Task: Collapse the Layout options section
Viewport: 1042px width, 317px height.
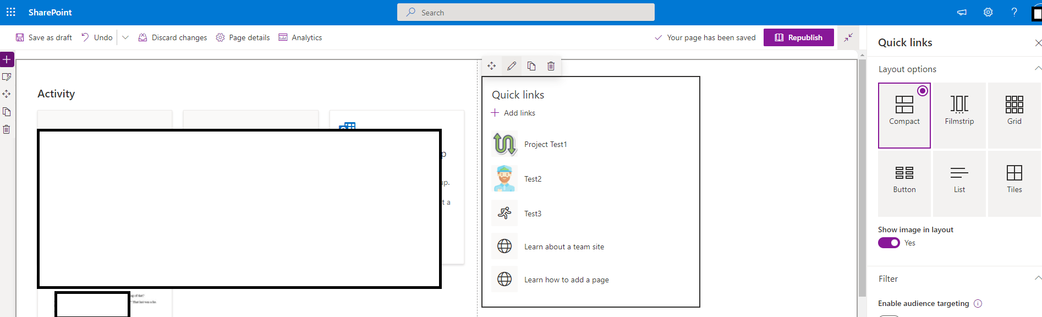Action: pos(1038,69)
